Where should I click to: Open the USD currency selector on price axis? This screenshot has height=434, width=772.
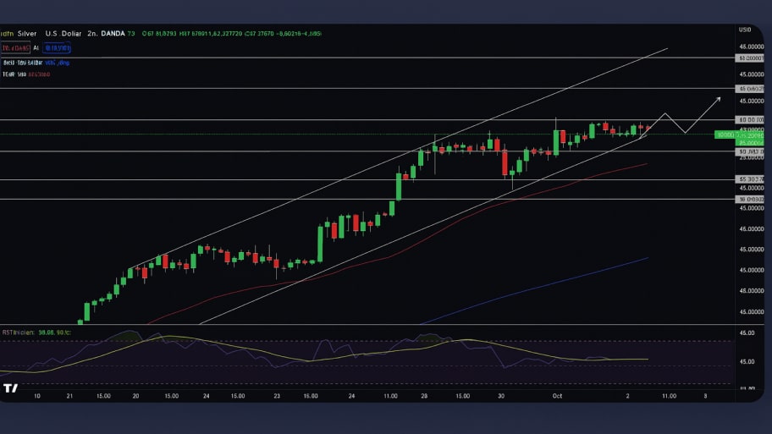[x=745, y=30]
